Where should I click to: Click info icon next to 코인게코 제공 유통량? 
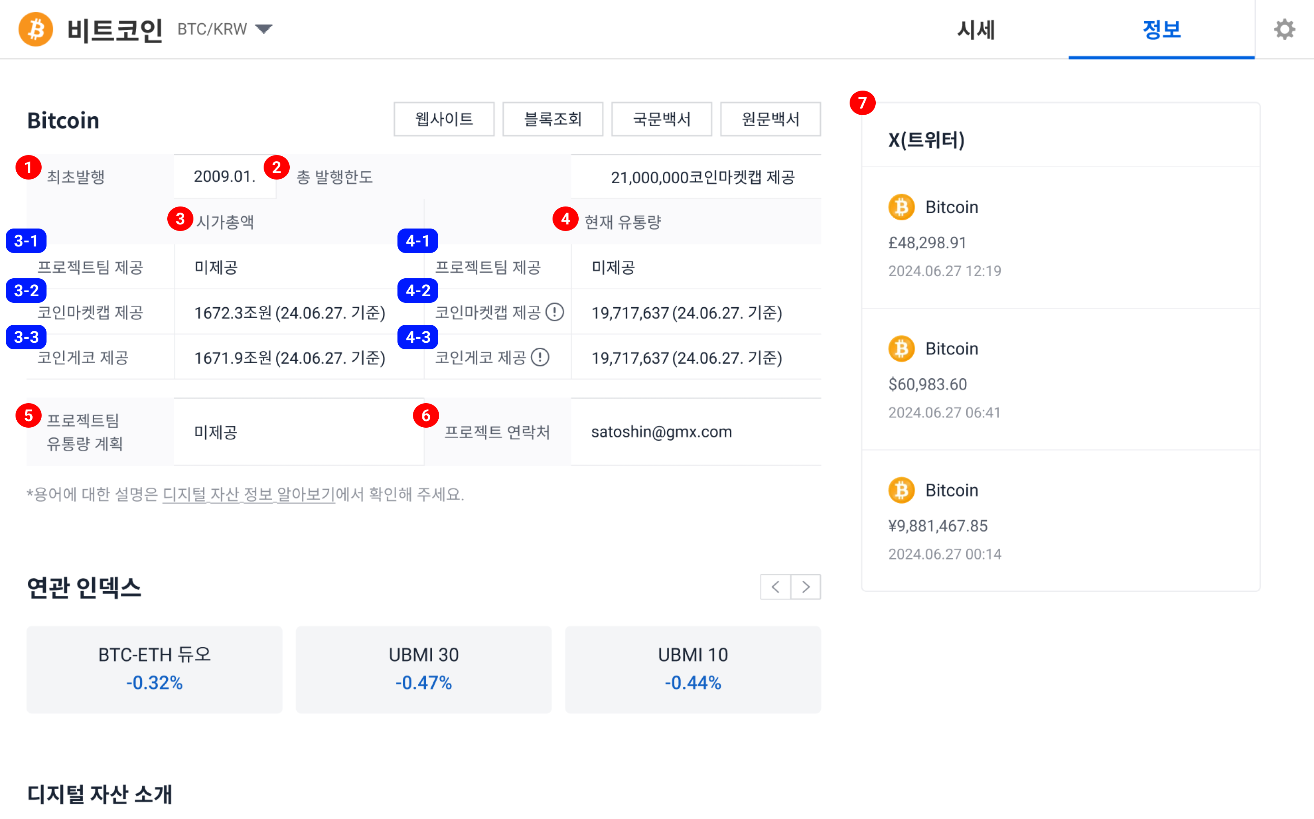tap(540, 357)
